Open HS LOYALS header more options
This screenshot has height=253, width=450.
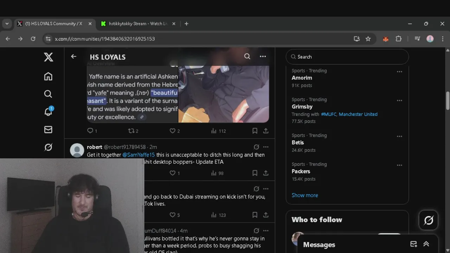263,56
